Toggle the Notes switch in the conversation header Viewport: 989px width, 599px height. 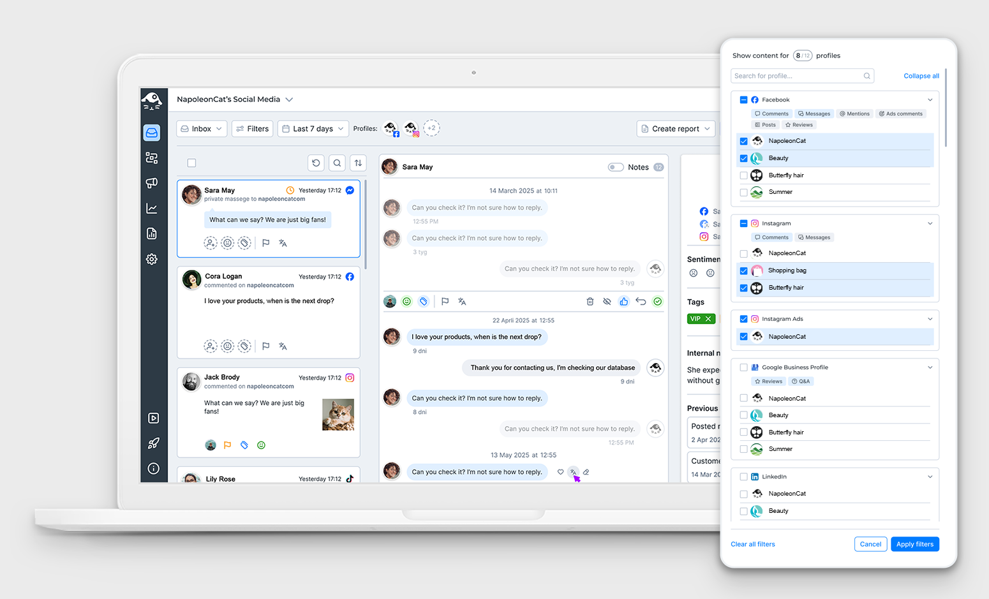[616, 167]
